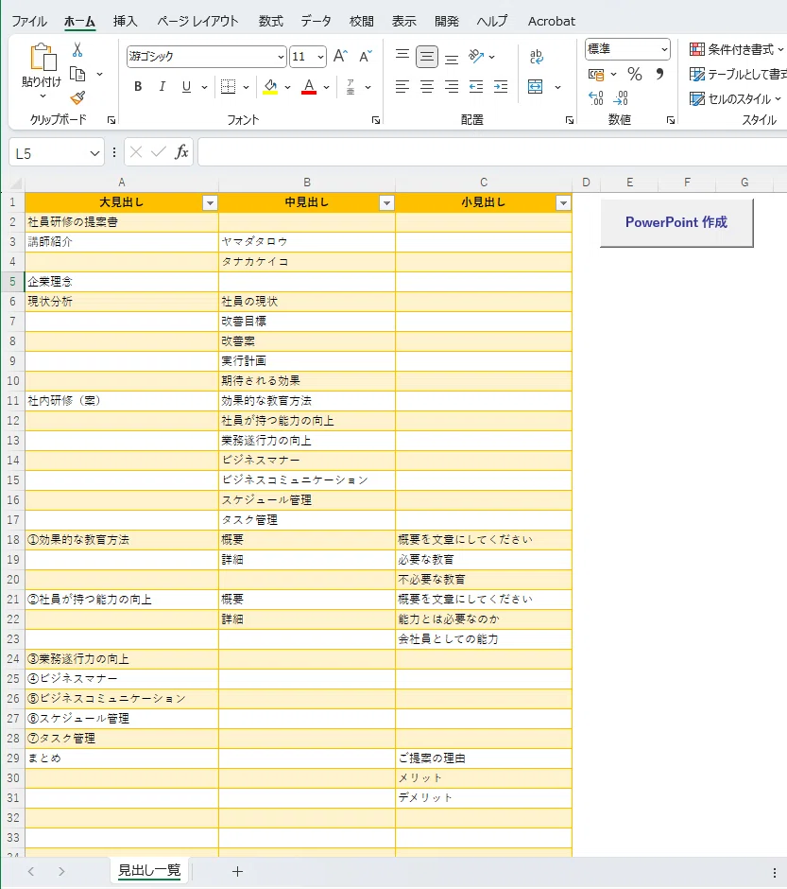Apply the red font color
This screenshot has height=889, width=787.
pos(309,87)
